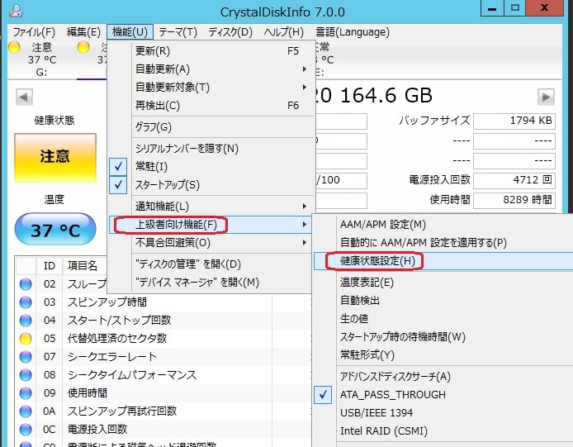Choose 再検出(C) rescan menu entry
573x447 pixels.
[x=211, y=106]
